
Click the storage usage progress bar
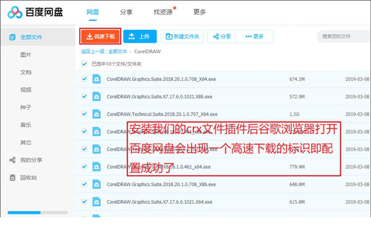point(38,212)
